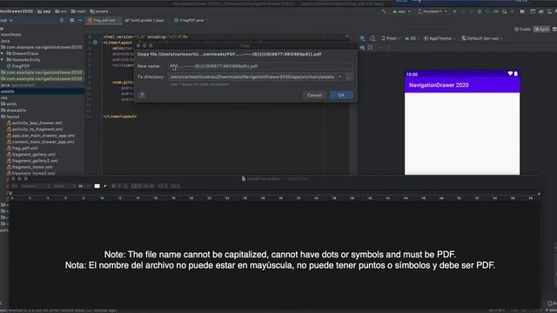This screenshot has width=557, height=313.
Task: Open the API 30 version dropdown
Action: 412,38
